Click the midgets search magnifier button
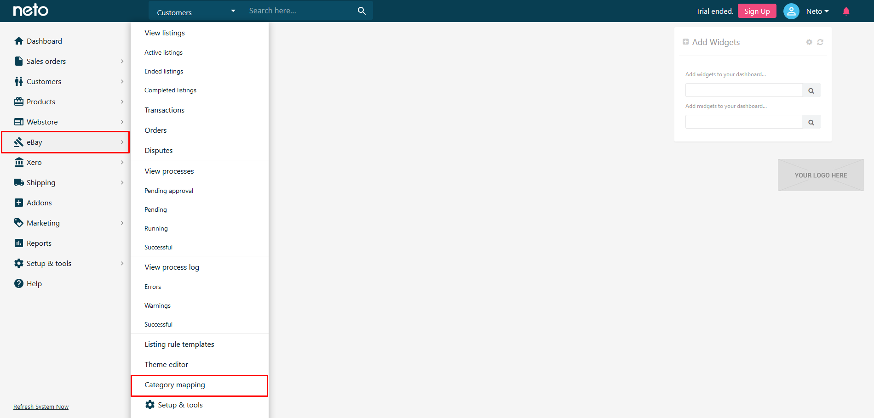The height and width of the screenshot is (418, 874). [811, 122]
